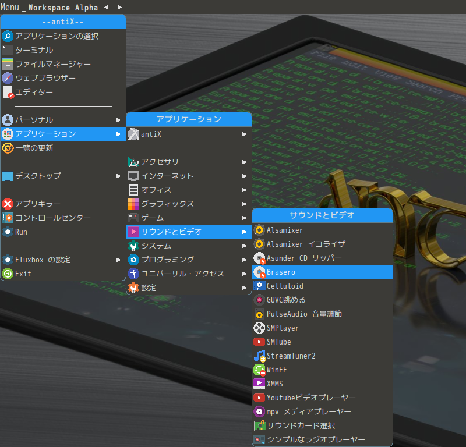Click the terminal icon next to ターミナル

[x=8, y=50]
